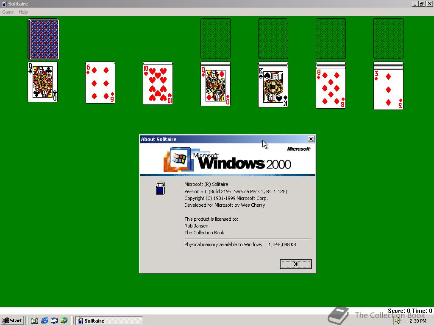This screenshot has height=326, width=434.
Task: Select the Three of Diamonds card
Action: pyautogui.click(x=388, y=89)
